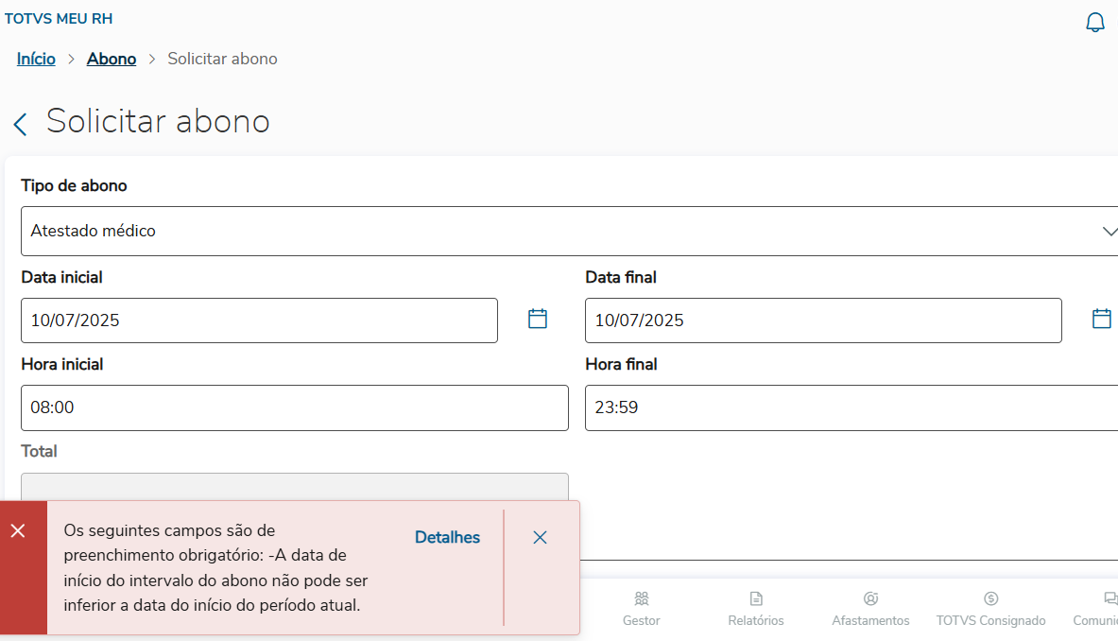1118x641 pixels.
Task: Click the Afastamentos icon in bottom navigation
Action: [870, 598]
